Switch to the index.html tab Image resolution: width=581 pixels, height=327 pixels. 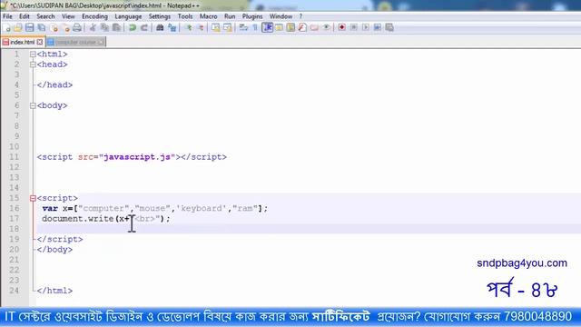(22, 42)
